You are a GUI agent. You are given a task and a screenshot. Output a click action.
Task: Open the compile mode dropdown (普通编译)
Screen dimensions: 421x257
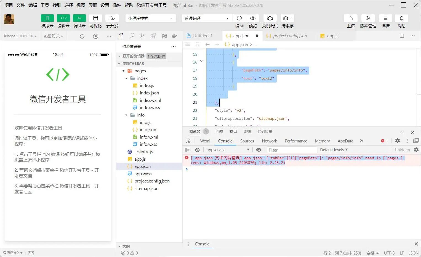tap(207, 18)
